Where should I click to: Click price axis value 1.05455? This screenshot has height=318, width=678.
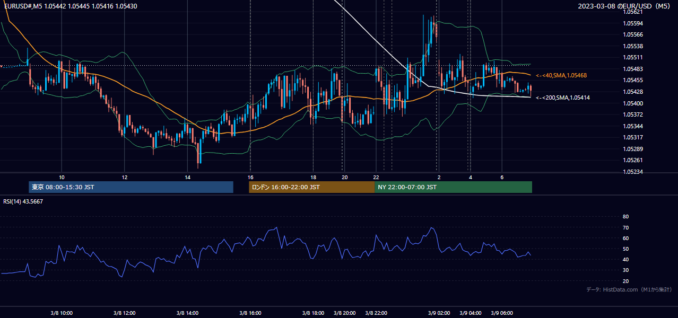[633, 80]
